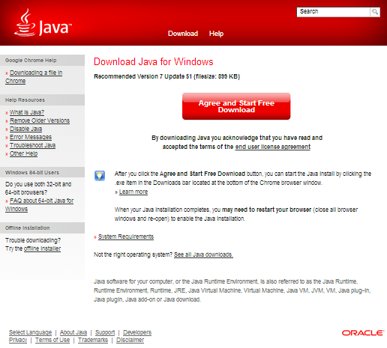Open Developers footer link
Screen dimensions: 387x348
[x=137, y=332]
